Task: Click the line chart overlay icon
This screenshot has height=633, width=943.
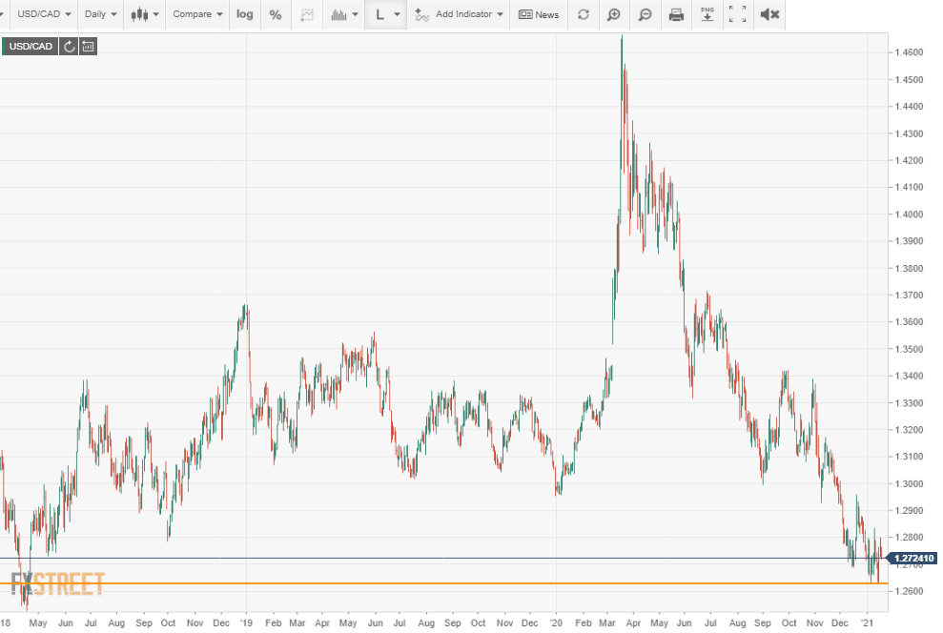Action: (x=307, y=14)
